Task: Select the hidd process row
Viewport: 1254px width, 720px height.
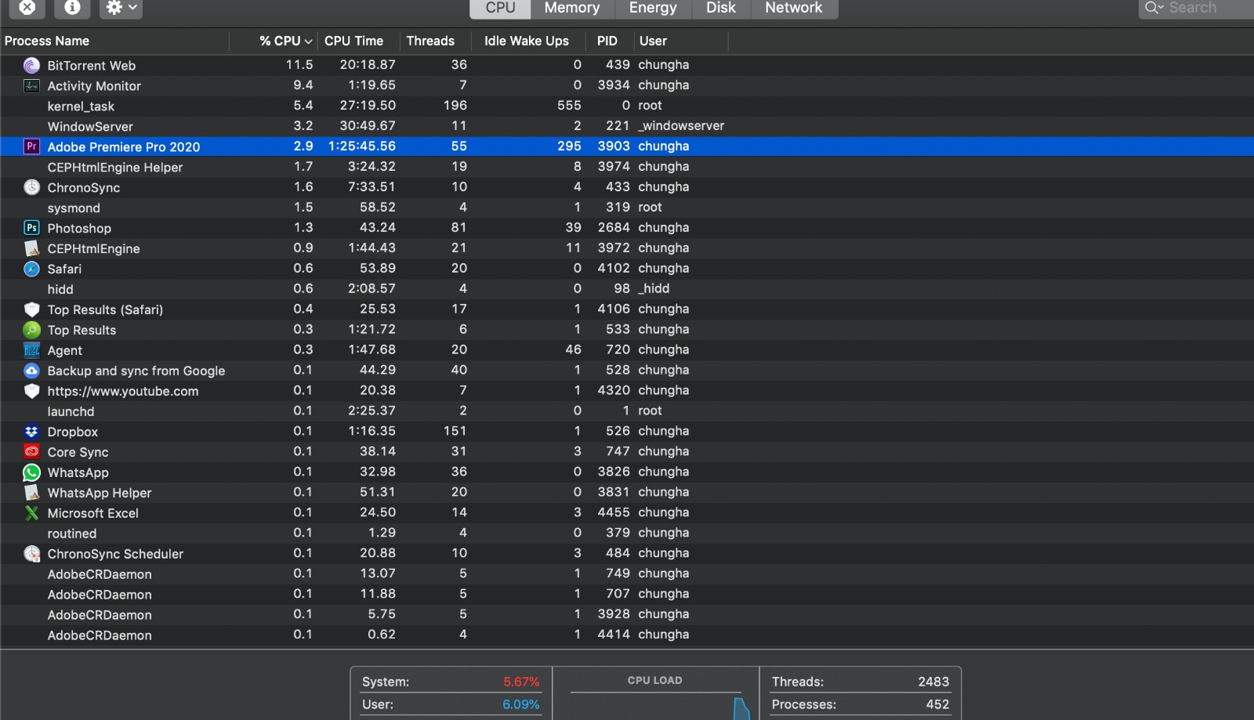Action: point(627,289)
